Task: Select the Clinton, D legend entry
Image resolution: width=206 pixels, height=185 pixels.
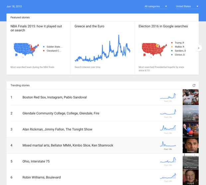Action: pos(178,55)
